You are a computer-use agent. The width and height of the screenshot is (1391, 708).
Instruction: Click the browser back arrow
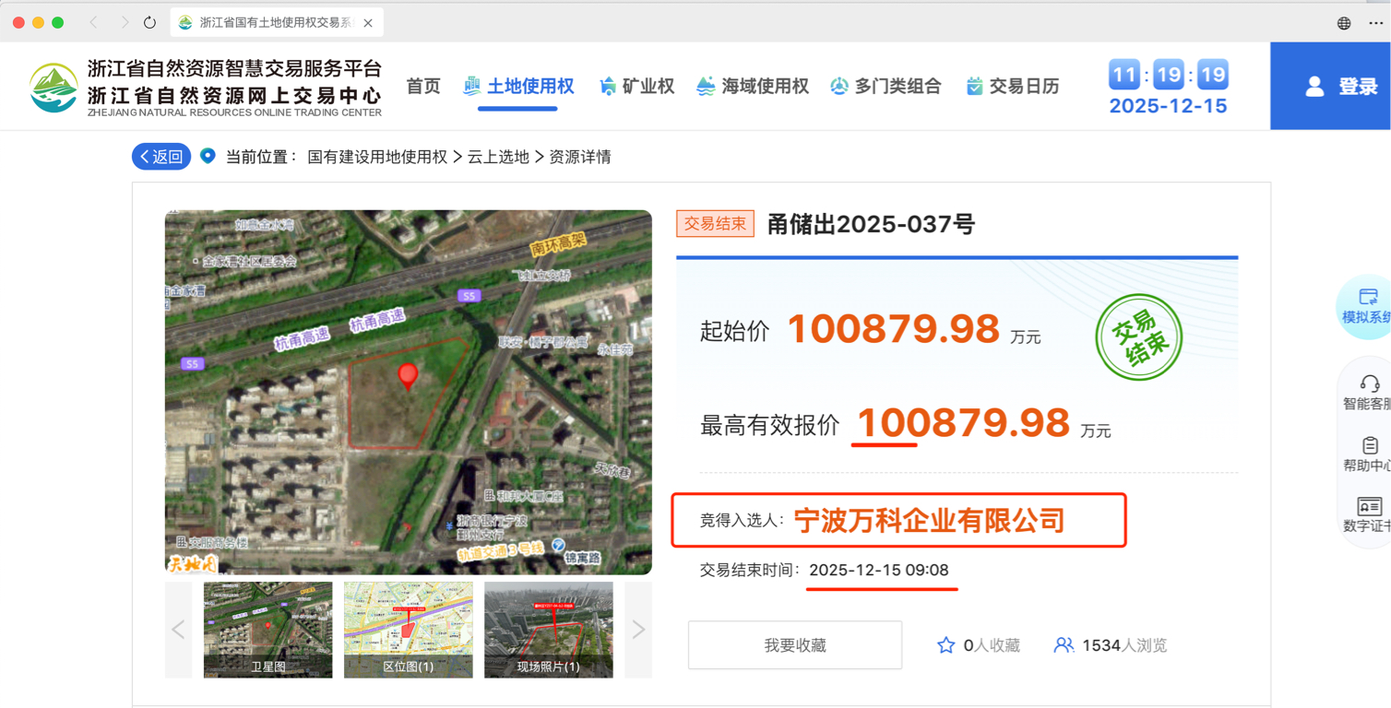[x=94, y=22]
